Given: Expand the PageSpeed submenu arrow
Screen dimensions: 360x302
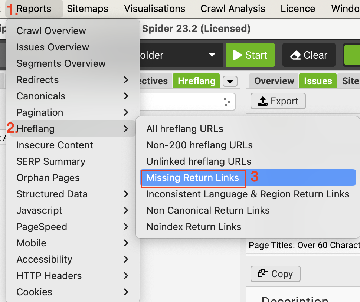Looking at the screenshot, I should coord(126,227).
